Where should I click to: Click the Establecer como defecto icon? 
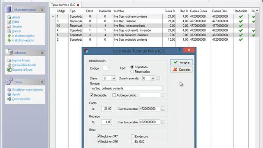[9, 90]
